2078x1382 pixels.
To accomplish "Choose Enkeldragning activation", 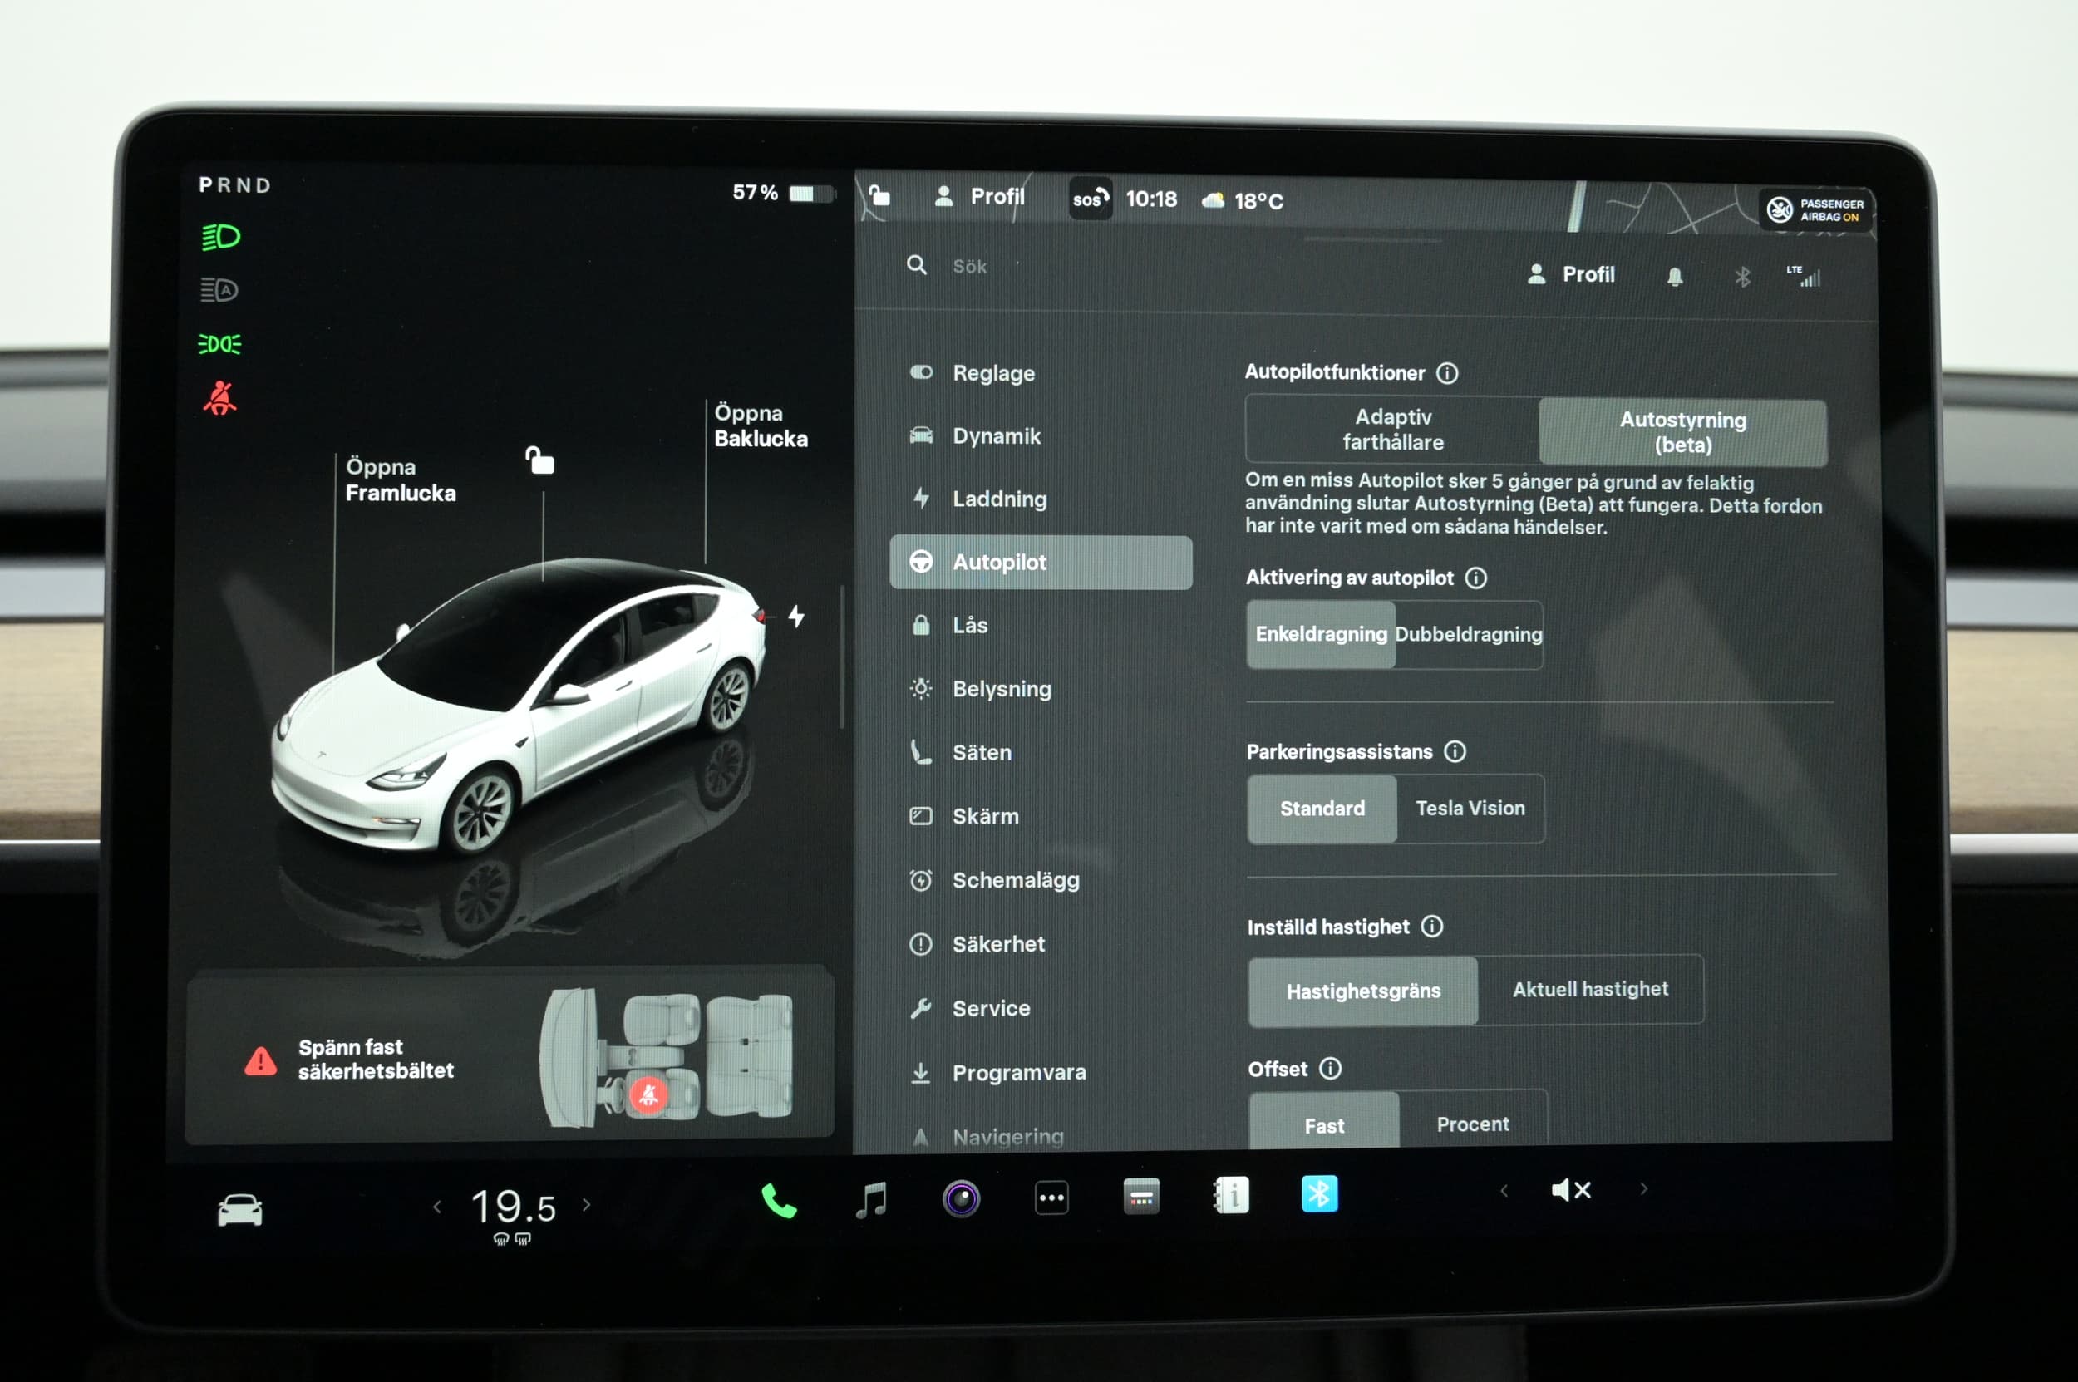I will pyautogui.click(x=1321, y=634).
